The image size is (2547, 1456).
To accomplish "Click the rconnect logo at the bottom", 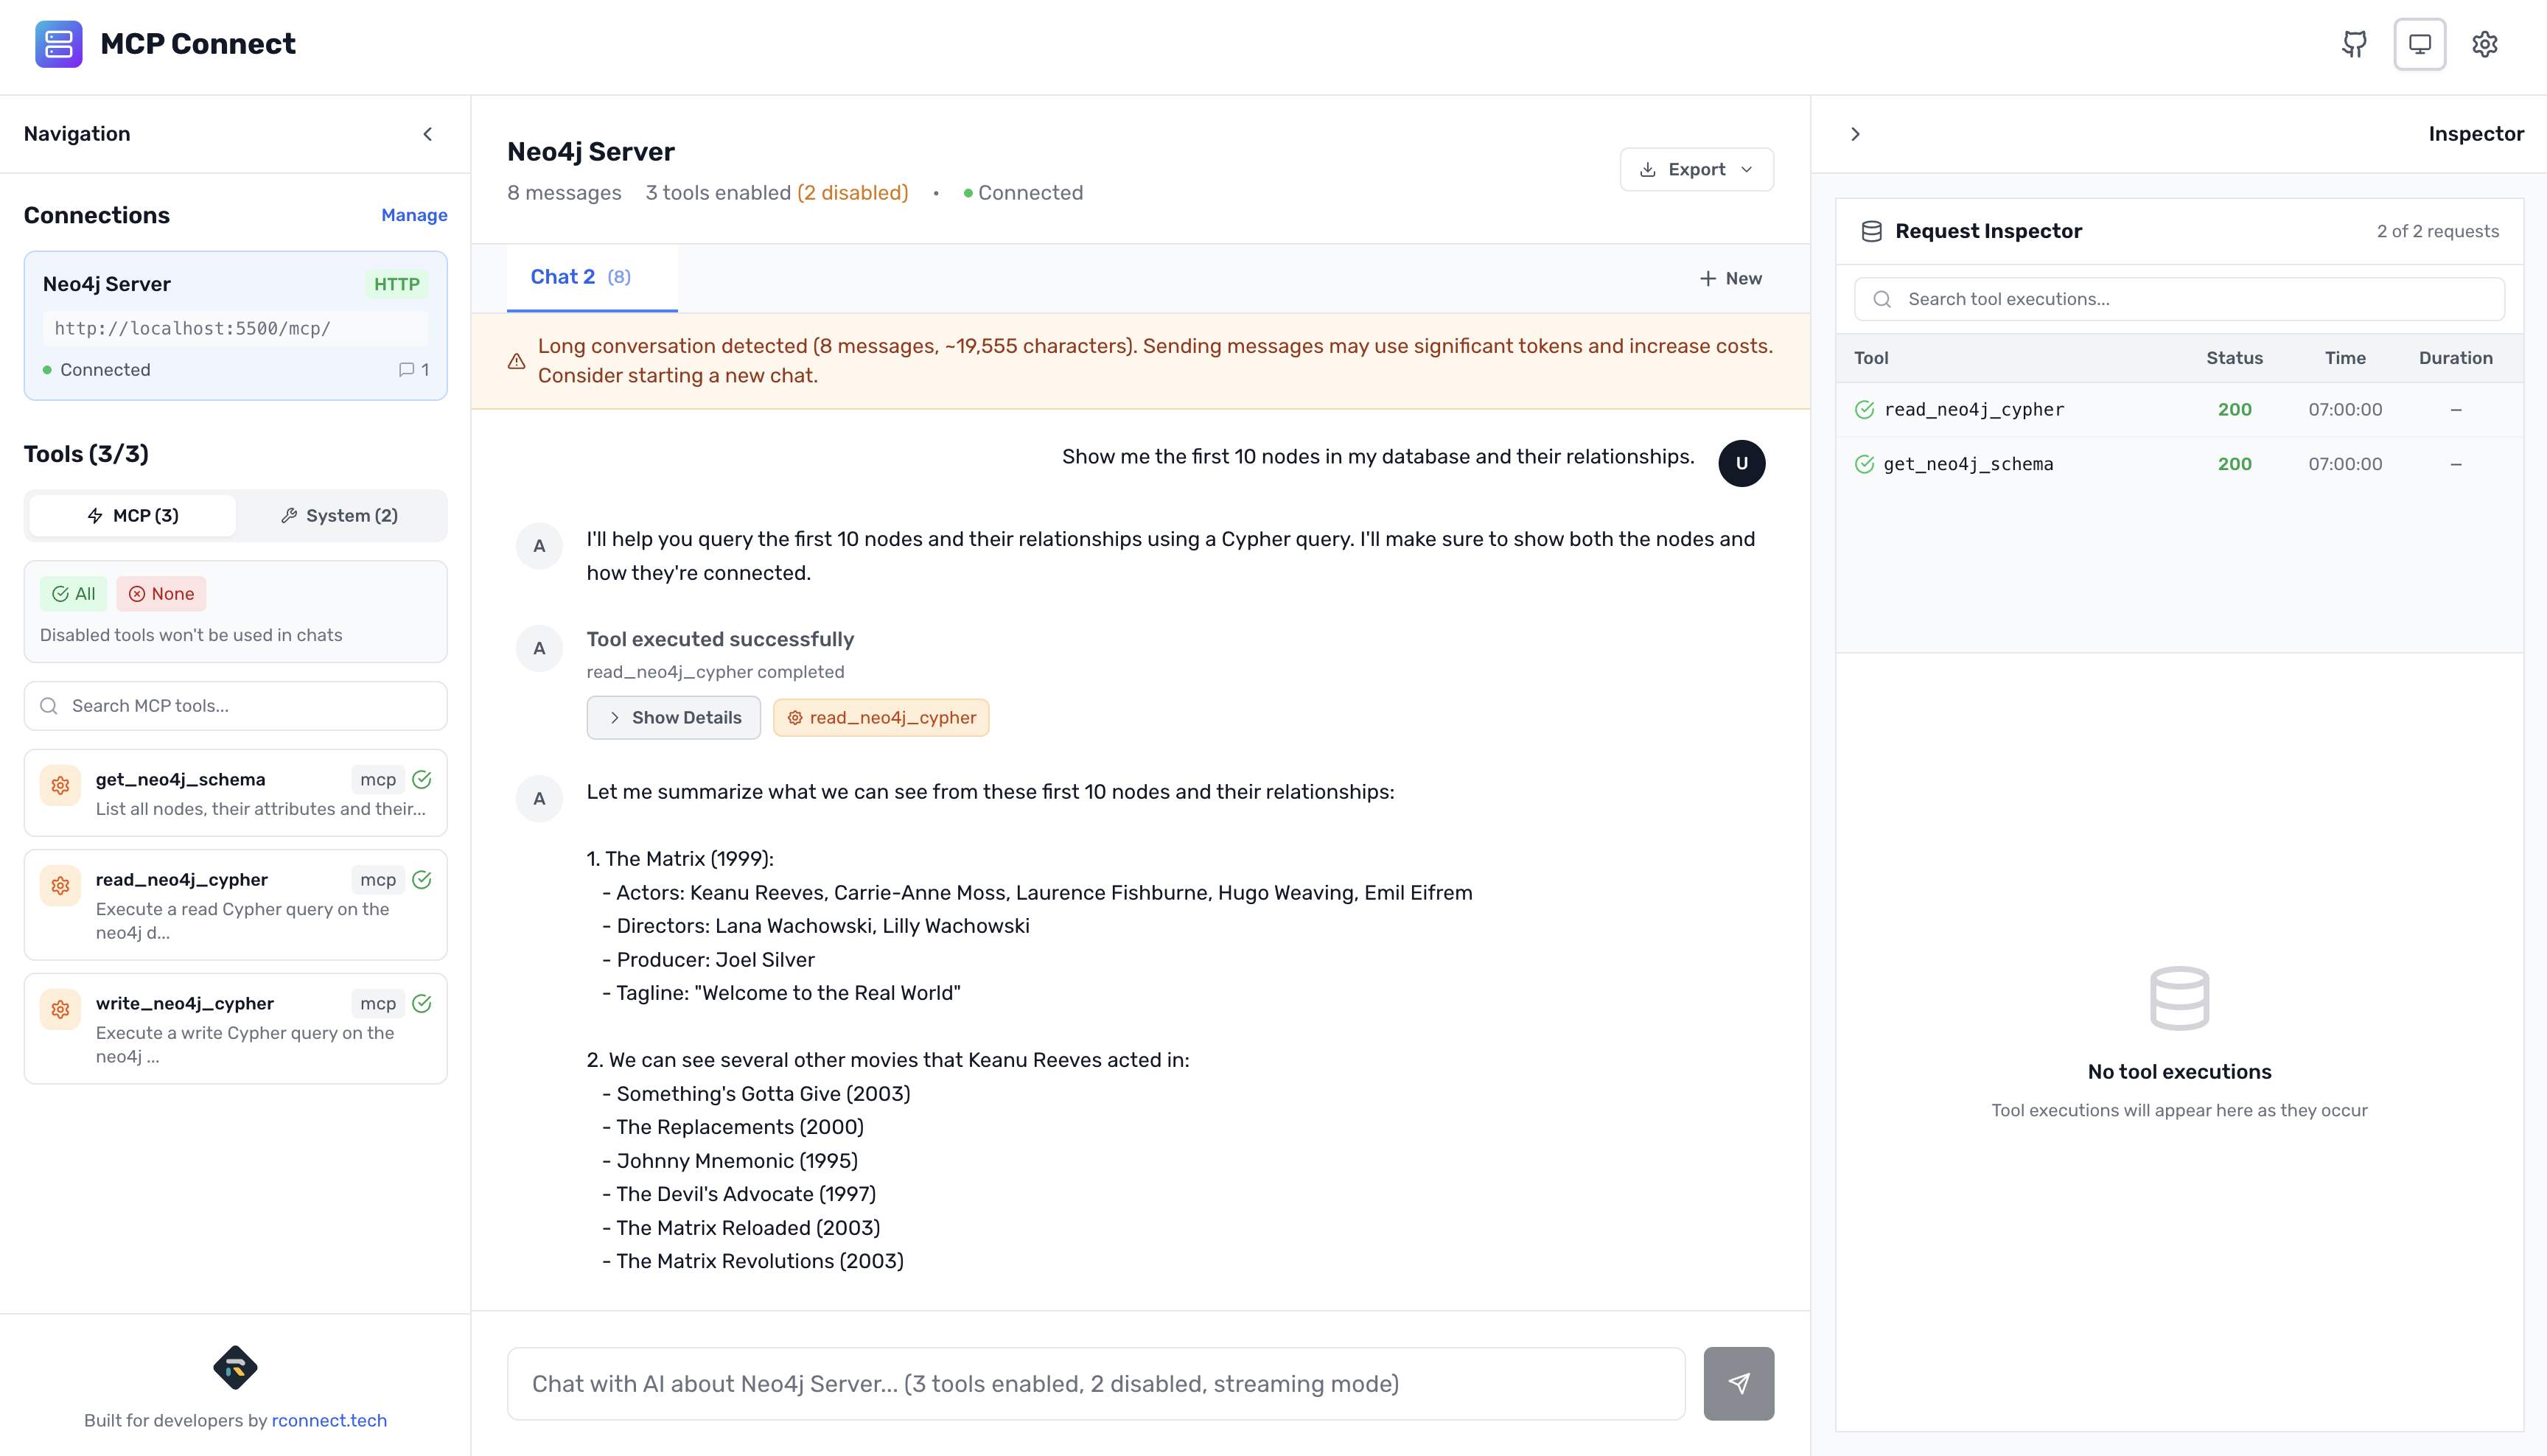I will point(235,1367).
